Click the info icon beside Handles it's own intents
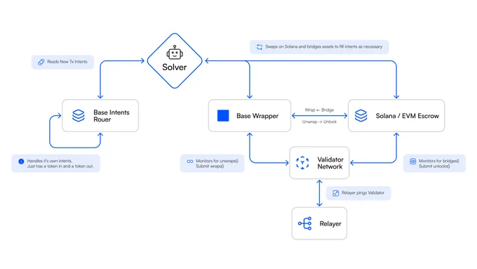The image size is (477, 269). (21, 162)
